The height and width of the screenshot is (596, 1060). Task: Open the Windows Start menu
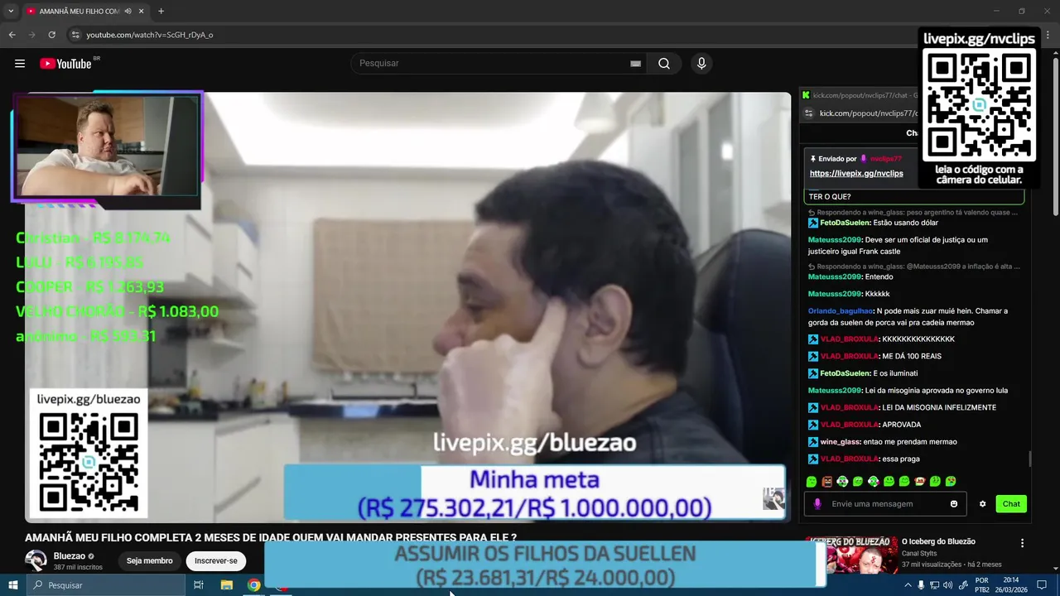coord(12,585)
